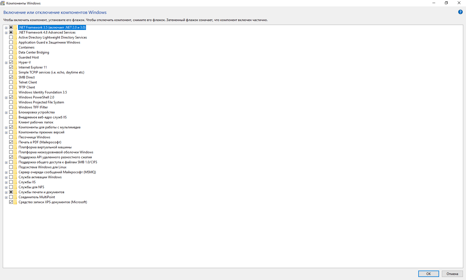Viewport: 466px width, 280px height.
Task: Cancel with the Отмена button
Action: pyautogui.click(x=452, y=274)
